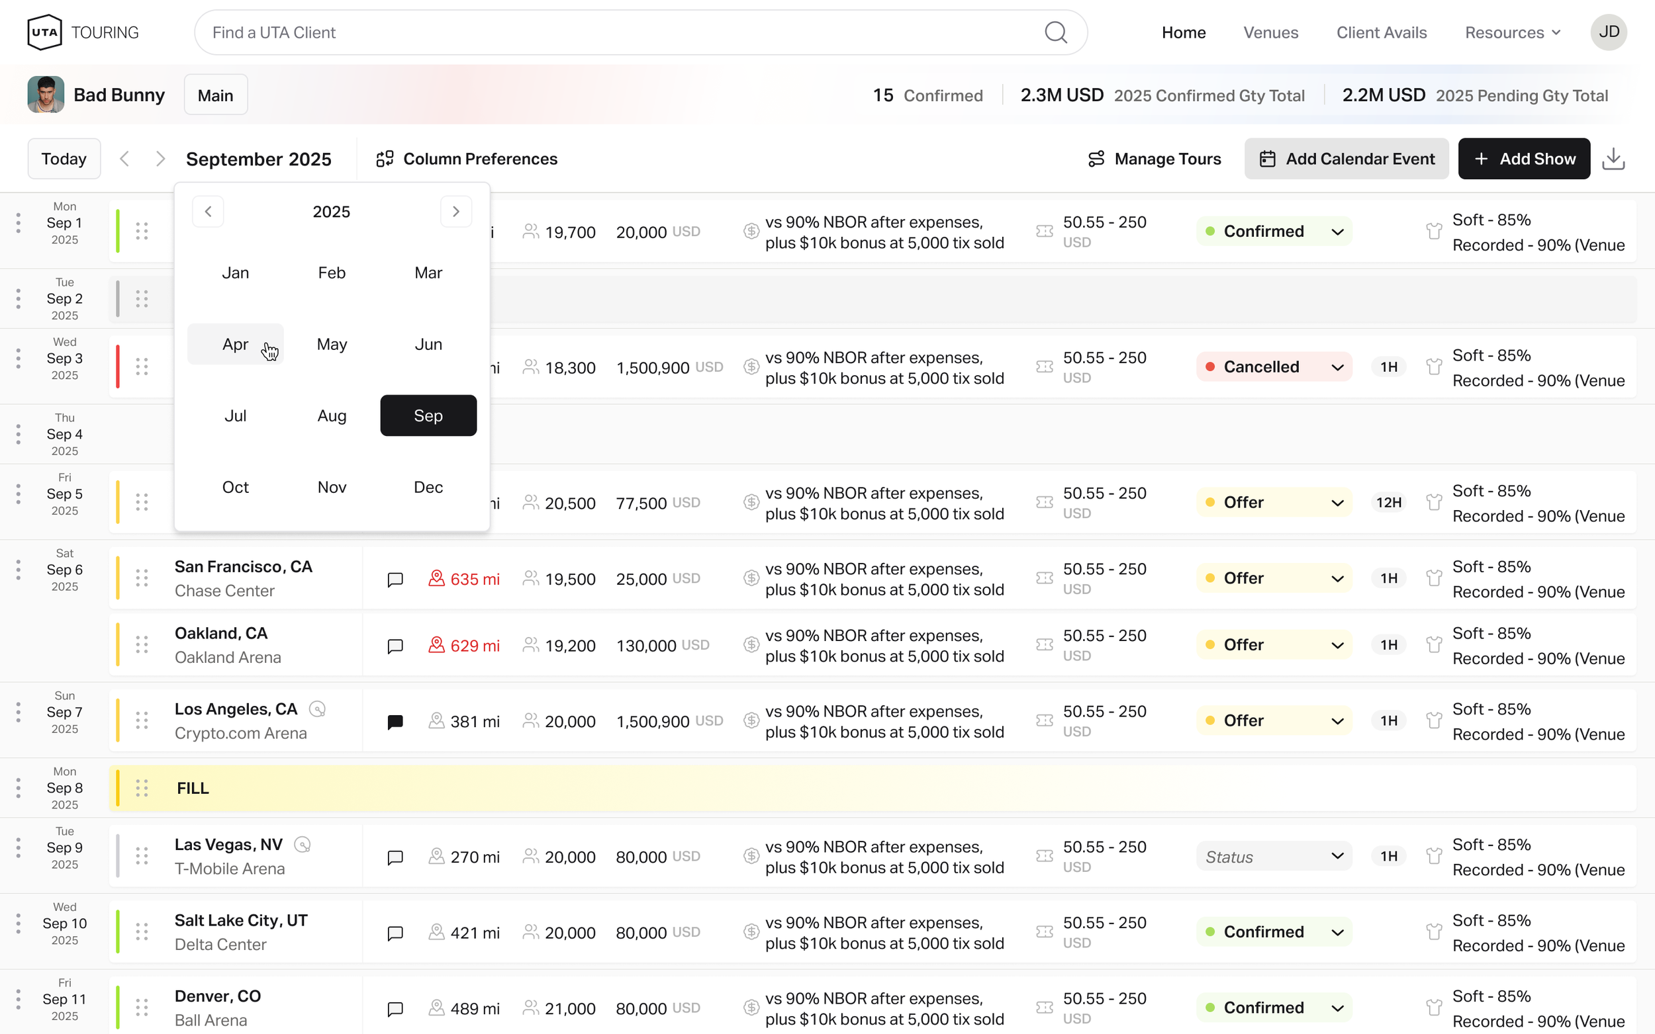The image size is (1655, 1034).
Task: Go to next year in month picker
Action: (x=455, y=211)
